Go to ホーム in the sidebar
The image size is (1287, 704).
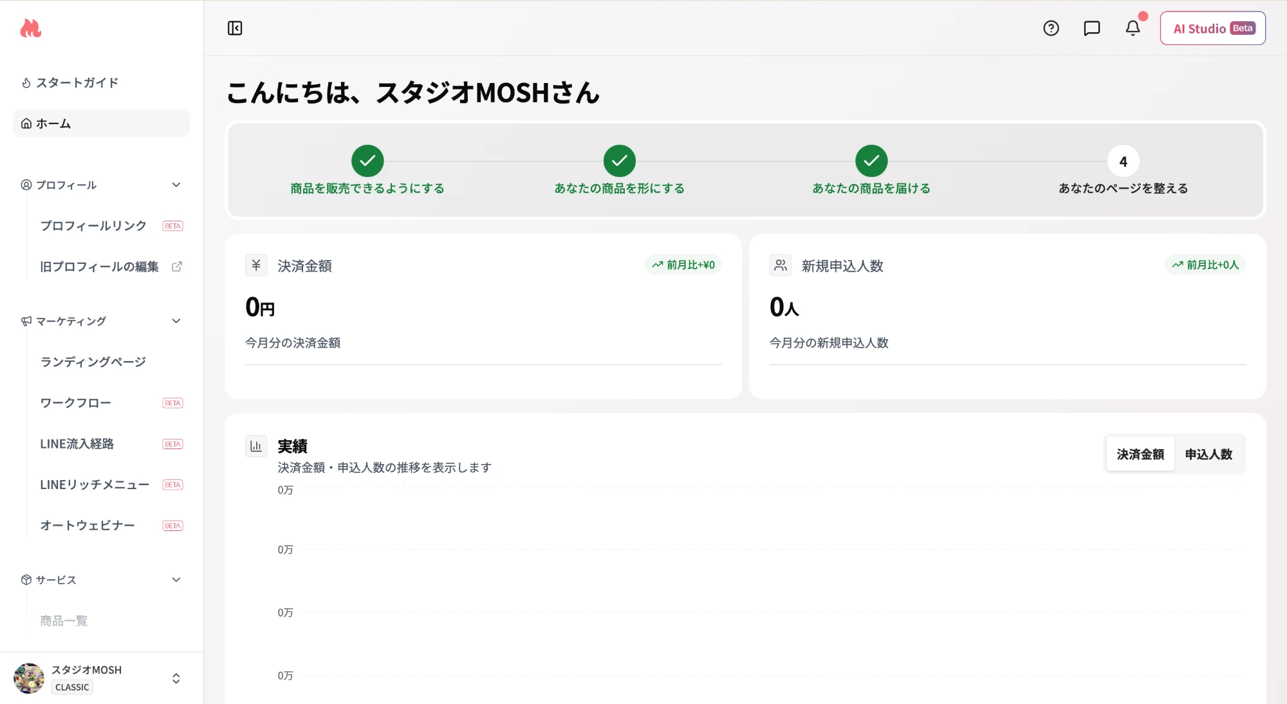tap(102, 124)
